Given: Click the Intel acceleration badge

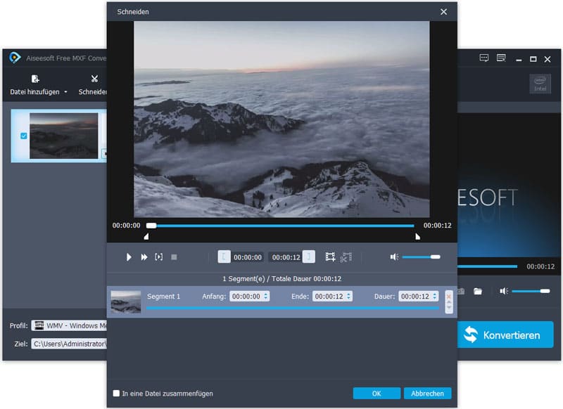Looking at the screenshot, I should [x=540, y=84].
